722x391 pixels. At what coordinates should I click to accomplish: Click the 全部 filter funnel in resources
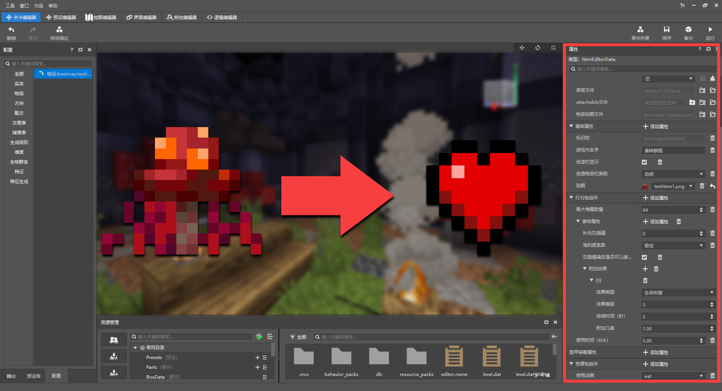pyautogui.click(x=292, y=337)
